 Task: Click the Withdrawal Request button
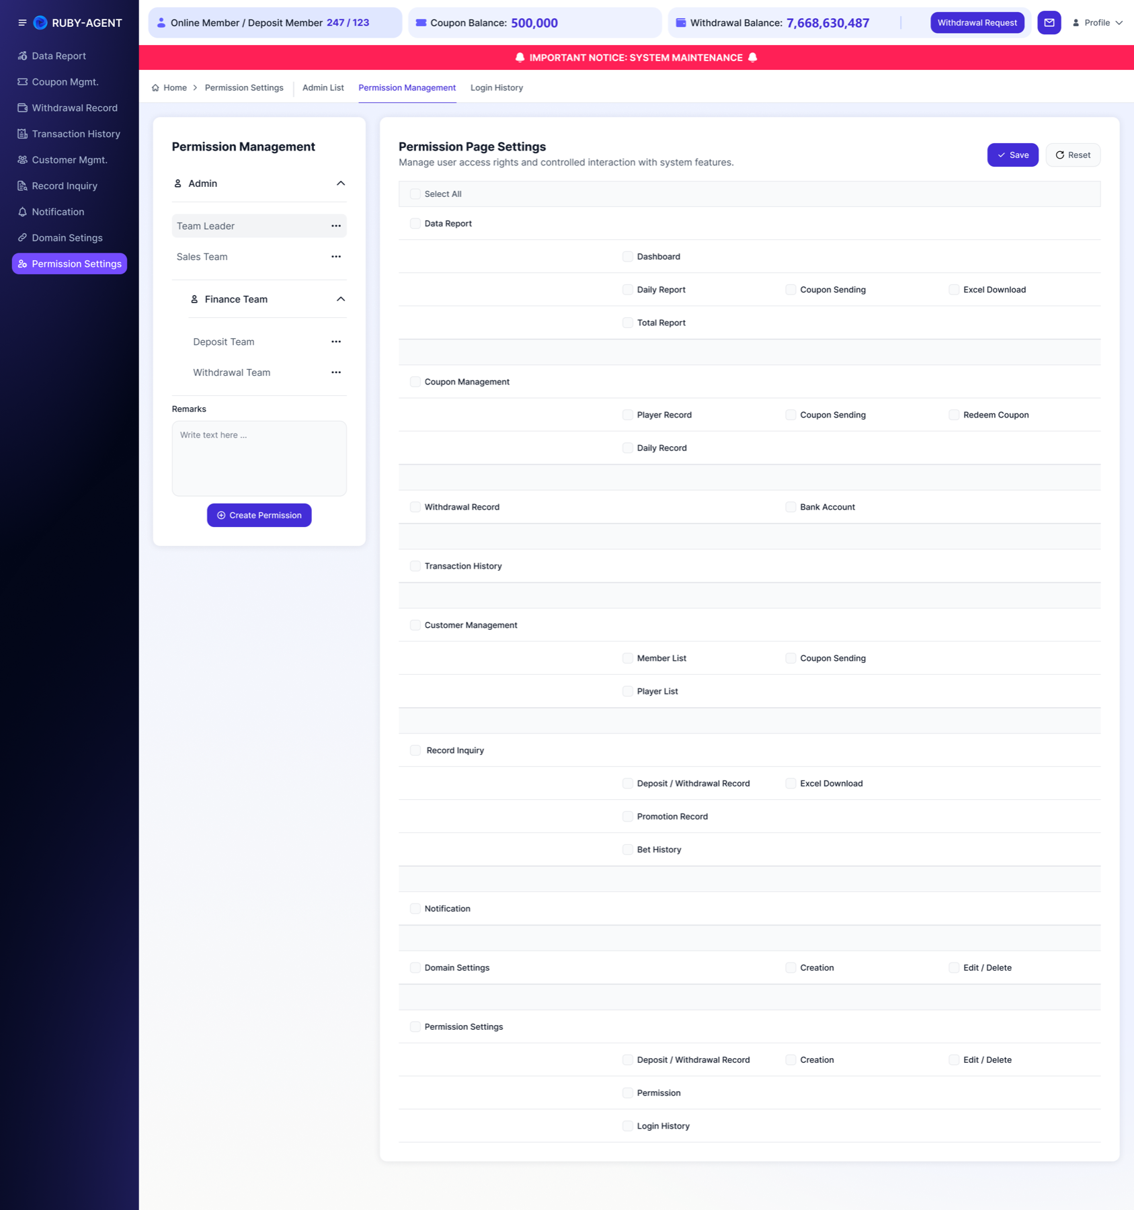point(977,23)
